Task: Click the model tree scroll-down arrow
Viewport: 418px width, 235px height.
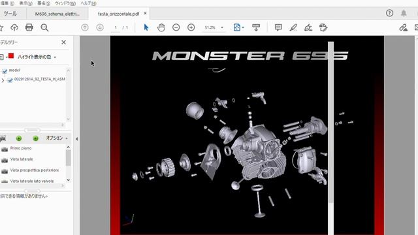Action: click(68, 119)
